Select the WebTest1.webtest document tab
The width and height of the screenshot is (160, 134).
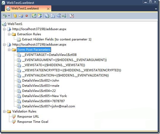pos(25,9)
